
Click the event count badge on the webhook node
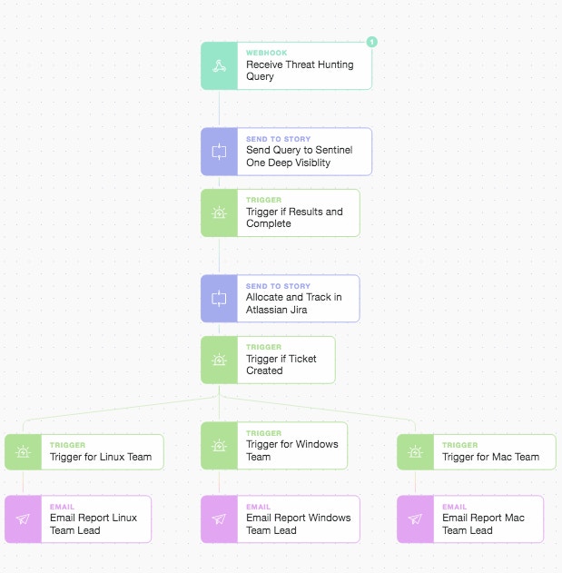pos(371,42)
